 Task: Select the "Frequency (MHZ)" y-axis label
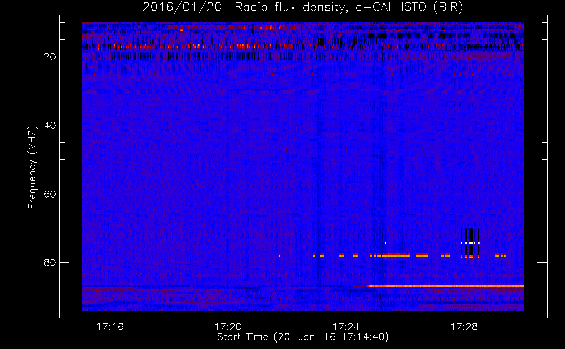[x=32, y=168]
